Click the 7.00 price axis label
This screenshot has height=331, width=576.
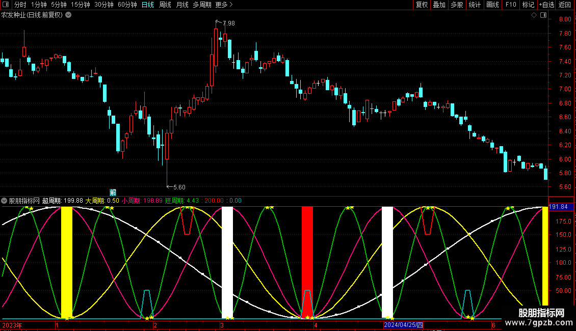(x=565, y=89)
